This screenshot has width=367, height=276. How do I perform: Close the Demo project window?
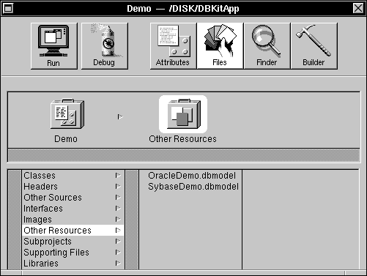[x=358, y=9]
